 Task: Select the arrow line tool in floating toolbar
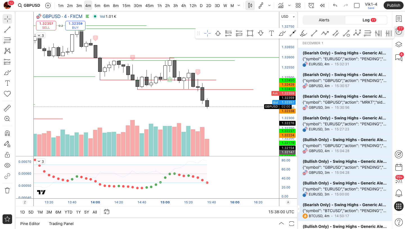(x=293, y=34)
